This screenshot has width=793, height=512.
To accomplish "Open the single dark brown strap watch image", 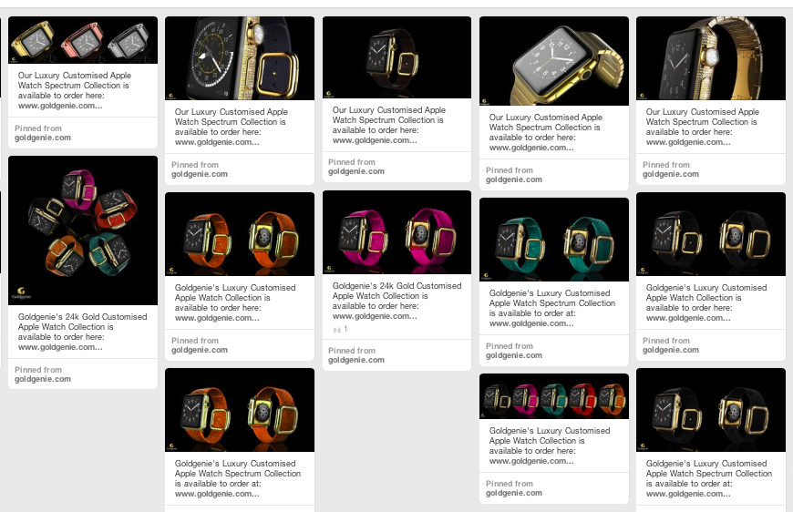I will pos(397,57).
